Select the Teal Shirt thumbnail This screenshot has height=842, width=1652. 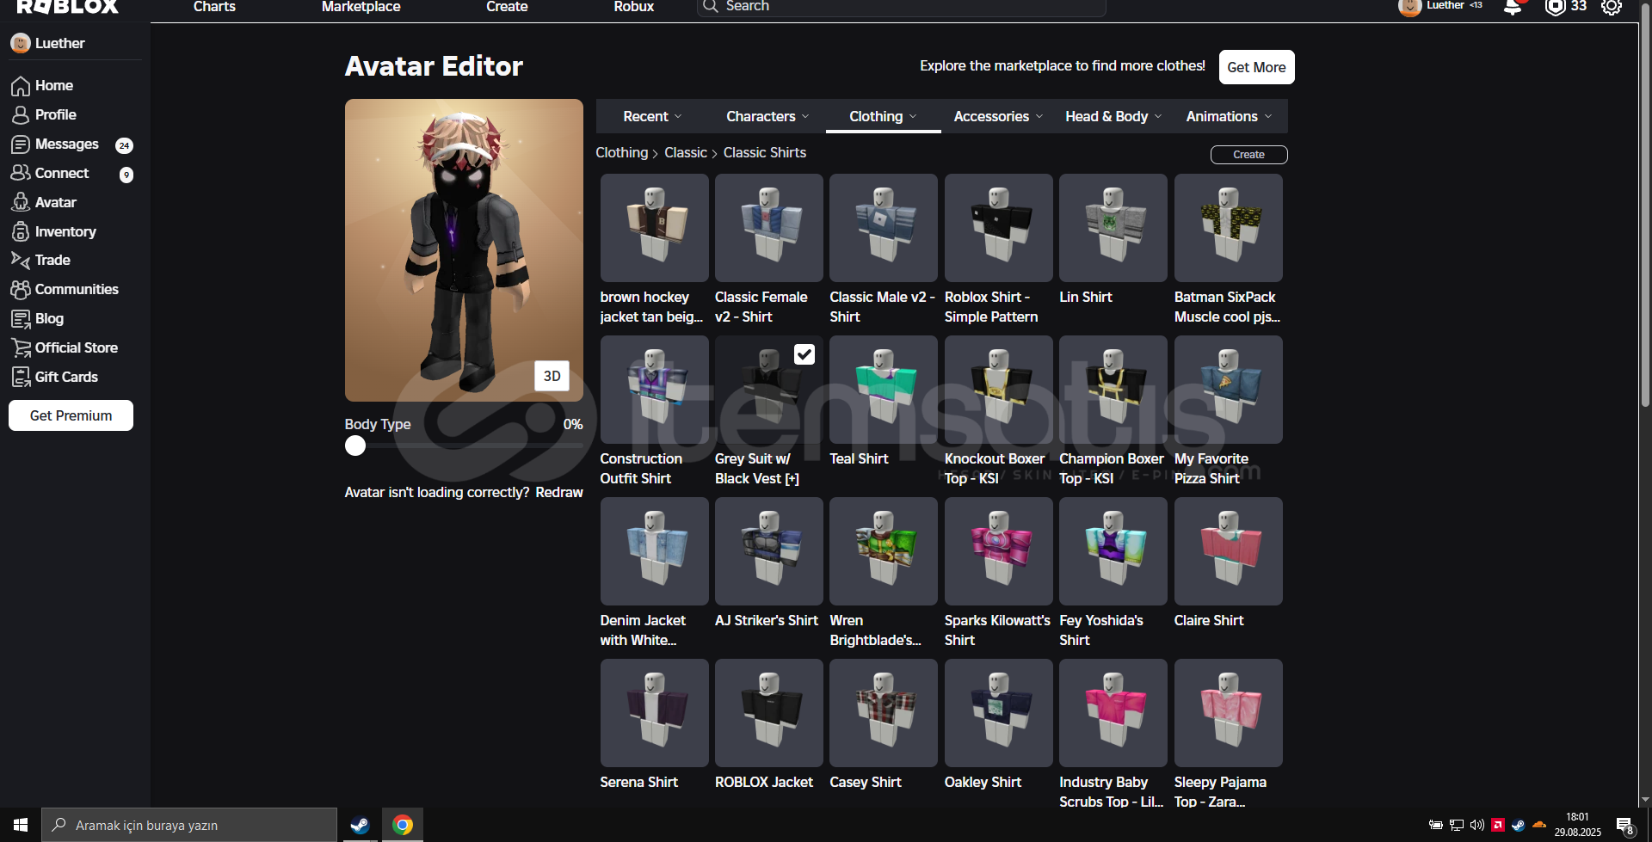tap(884, 390)
